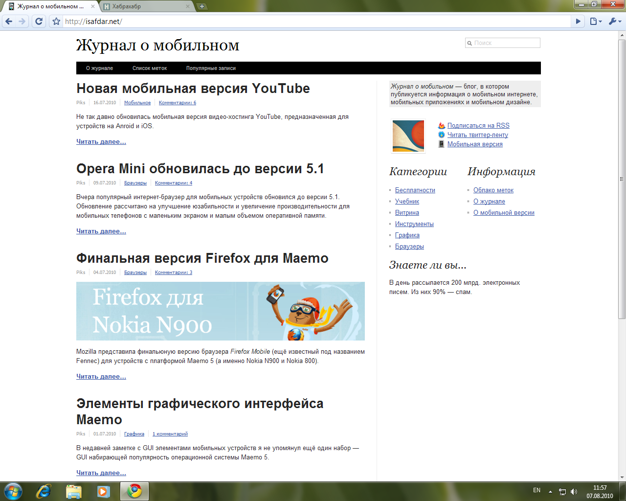Click the page vertical scrollbar thumb

622,179
